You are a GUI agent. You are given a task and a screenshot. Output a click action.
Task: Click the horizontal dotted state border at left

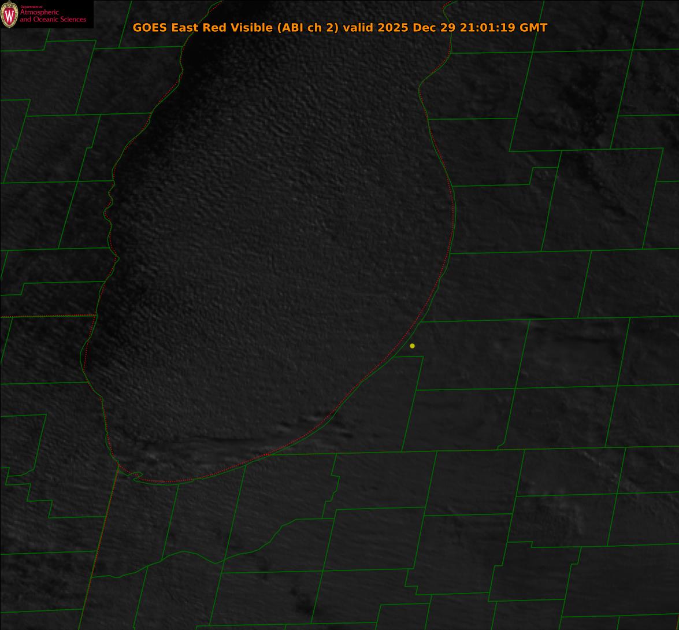(x=46, y=316)
